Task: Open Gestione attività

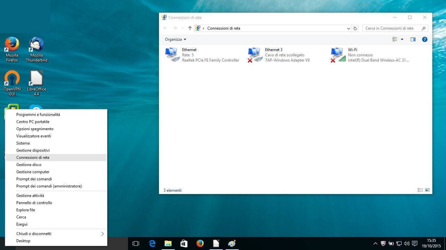Action: tap(56, 196)
